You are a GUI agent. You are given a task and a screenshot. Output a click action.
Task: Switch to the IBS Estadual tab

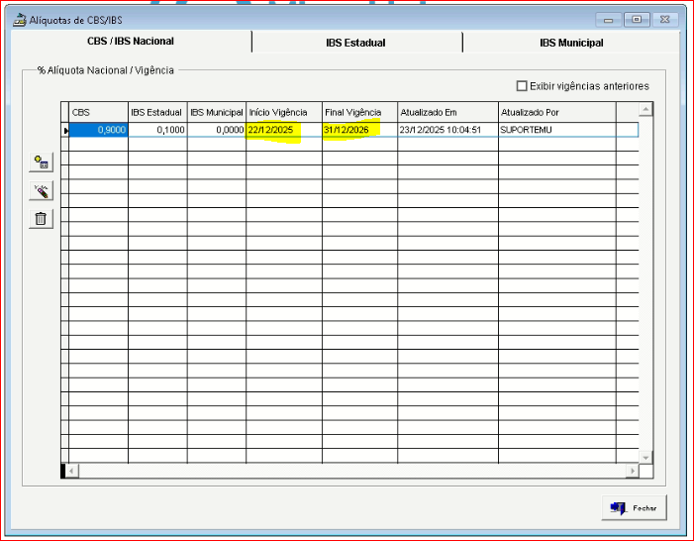pos(355,43)
